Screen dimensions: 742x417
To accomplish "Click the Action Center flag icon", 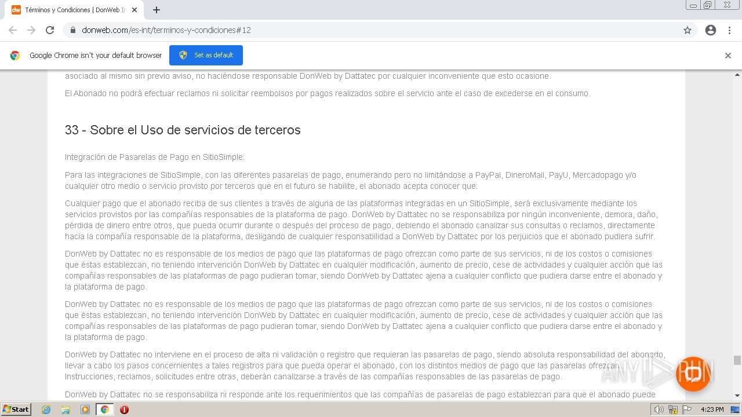I will point(686,409).
